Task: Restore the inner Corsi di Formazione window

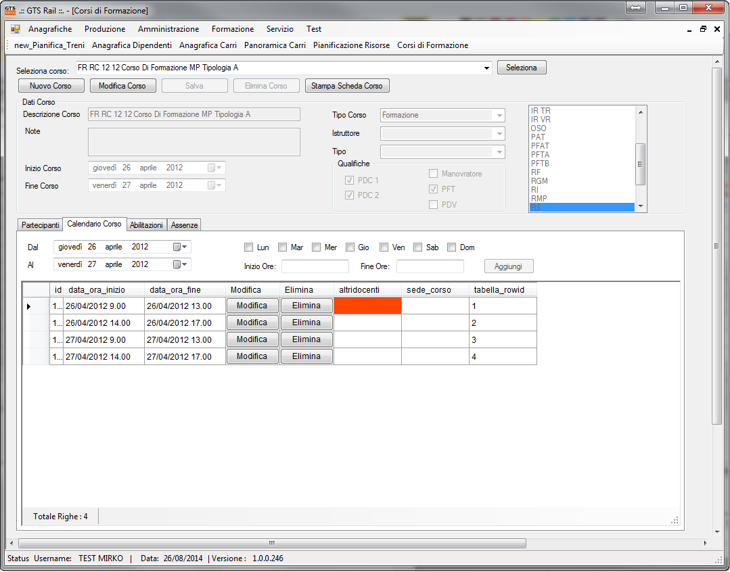Action: [703, 29]
